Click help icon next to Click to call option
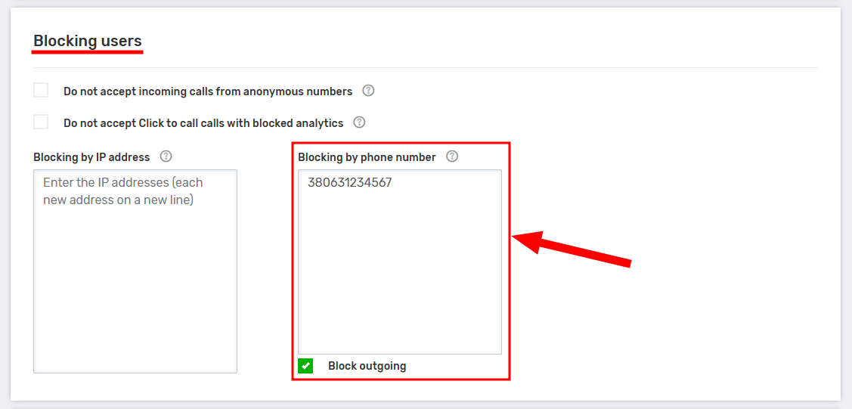 pos(360,122)
